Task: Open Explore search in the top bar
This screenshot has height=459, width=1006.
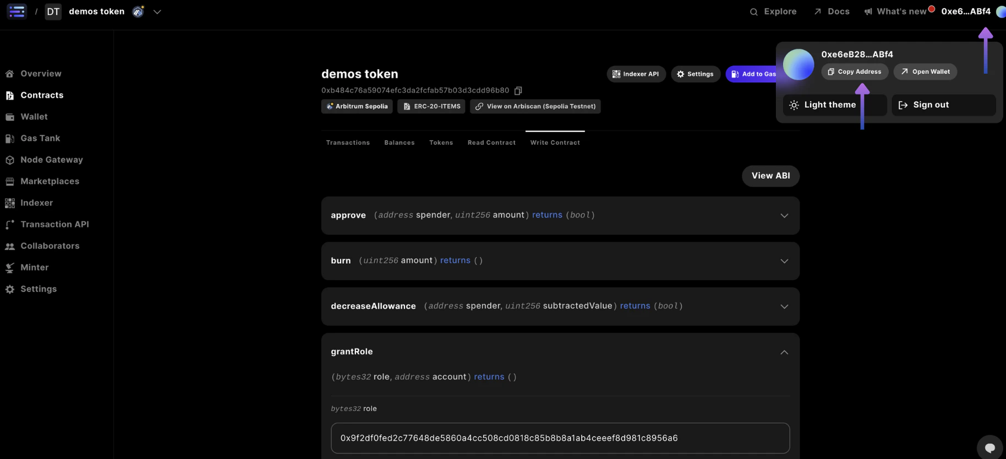Action: point(773,12)
